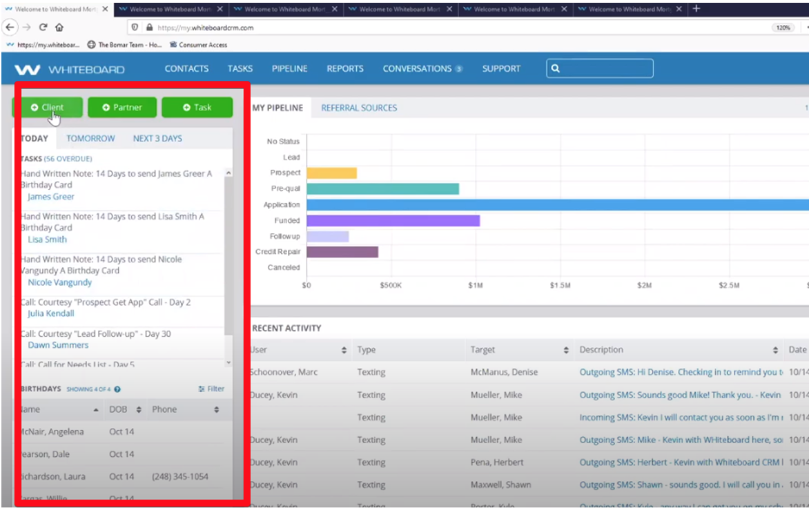Click the purple Funded pipeline bar
The width and height of the screenshot is (809, 508).
pos(393,221)
